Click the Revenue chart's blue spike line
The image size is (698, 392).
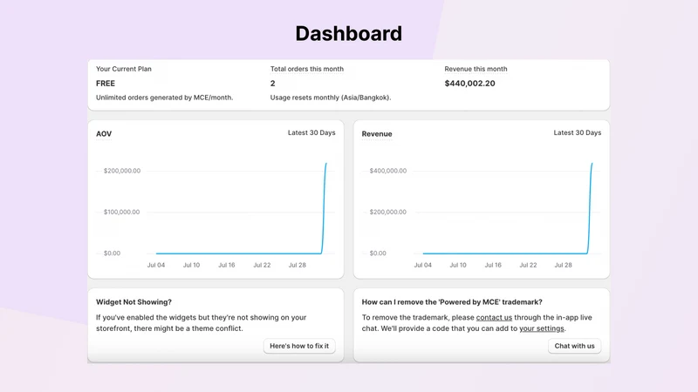(590, 209)
